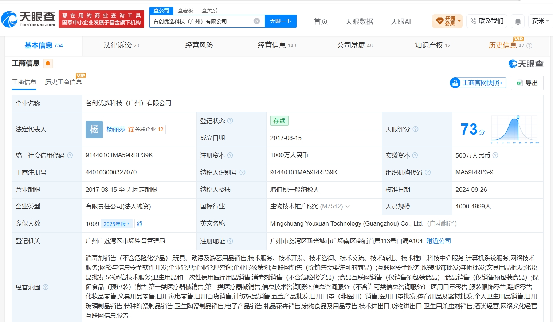This screenshot has height=322, width=553.
Task: Open the 费米 user account menu
Action: (x=540, y=21)
